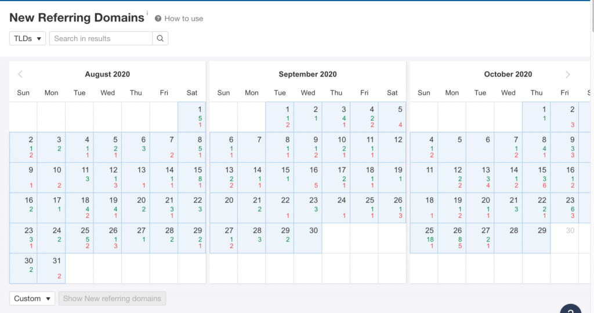Viewport: 594px width, 313px height.
Task: Select August 31 calendar day
Action: pos(51,268)
